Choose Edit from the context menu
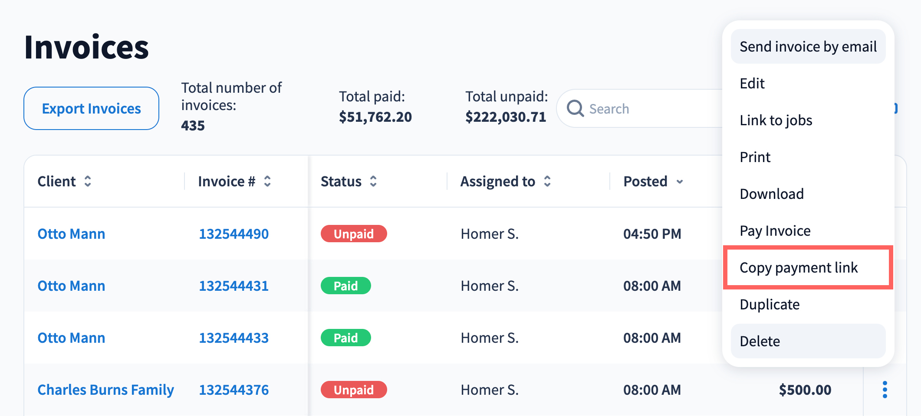 (x=752, y=83)
